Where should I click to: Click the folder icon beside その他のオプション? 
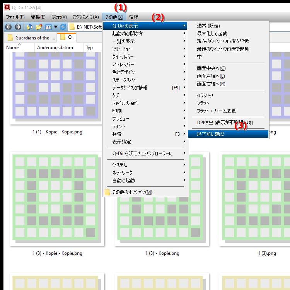click(107, 192)
